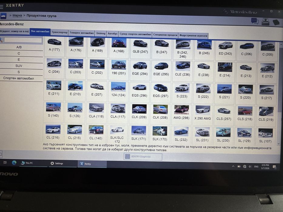Launch Microsoft Edge from taskbar
This screenshot has height=212, width=283.
click(14, 163)
